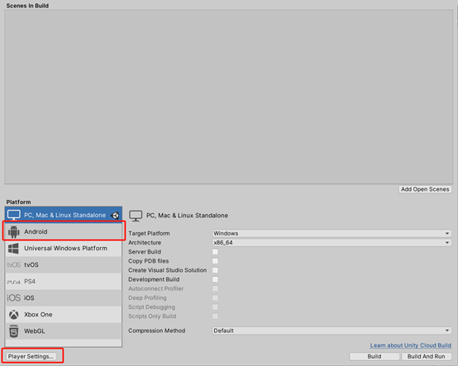Click the monitor icon in the settings header
The height and width of the screenshot is (366, 458).
pos(136,216)
